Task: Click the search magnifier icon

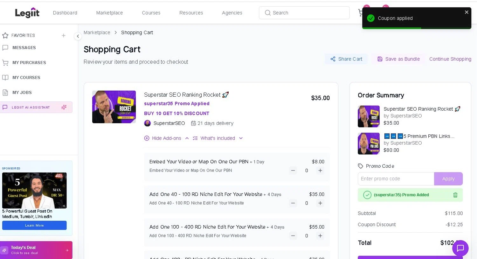Action: (x=268, y=13)
